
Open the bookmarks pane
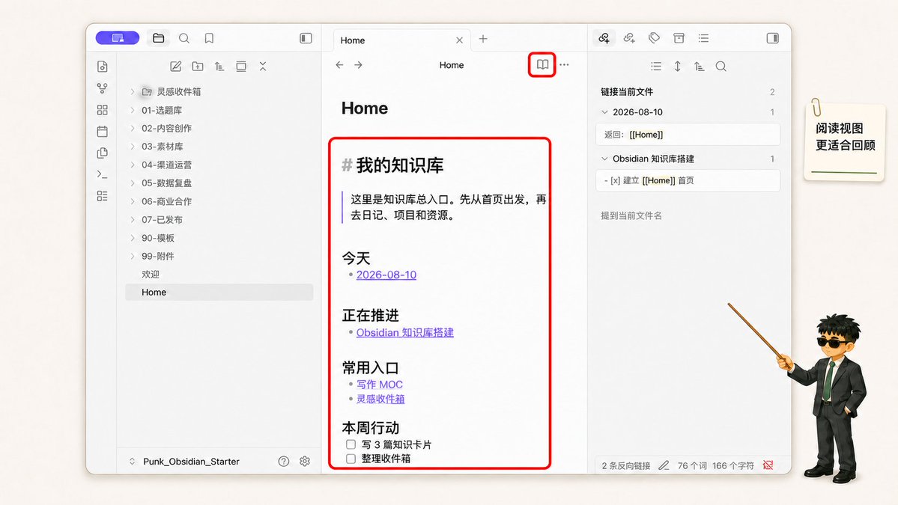tap(209, 38)
